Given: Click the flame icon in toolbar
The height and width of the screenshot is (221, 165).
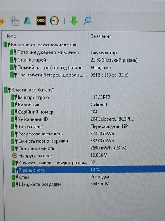Looking at the screenshot, I should pyautogui.click(x=2, y=21).
